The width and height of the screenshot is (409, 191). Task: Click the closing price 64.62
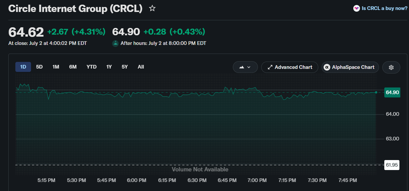[x=26, y=32]
